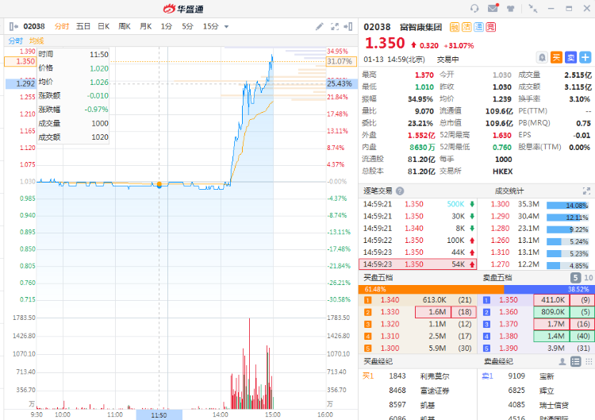Switch broker queue to person view icon

tap(562, 361)
